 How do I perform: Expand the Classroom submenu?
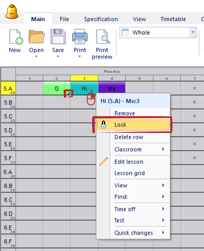tap(140, 149)
